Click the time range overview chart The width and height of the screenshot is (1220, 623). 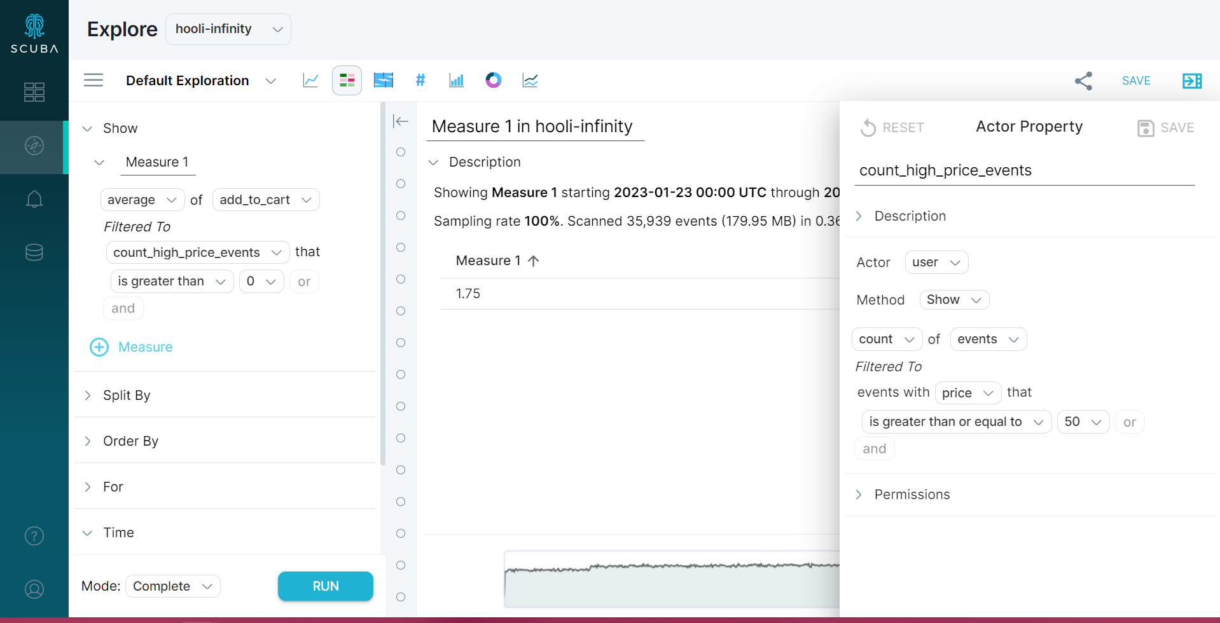click(672, 579)
